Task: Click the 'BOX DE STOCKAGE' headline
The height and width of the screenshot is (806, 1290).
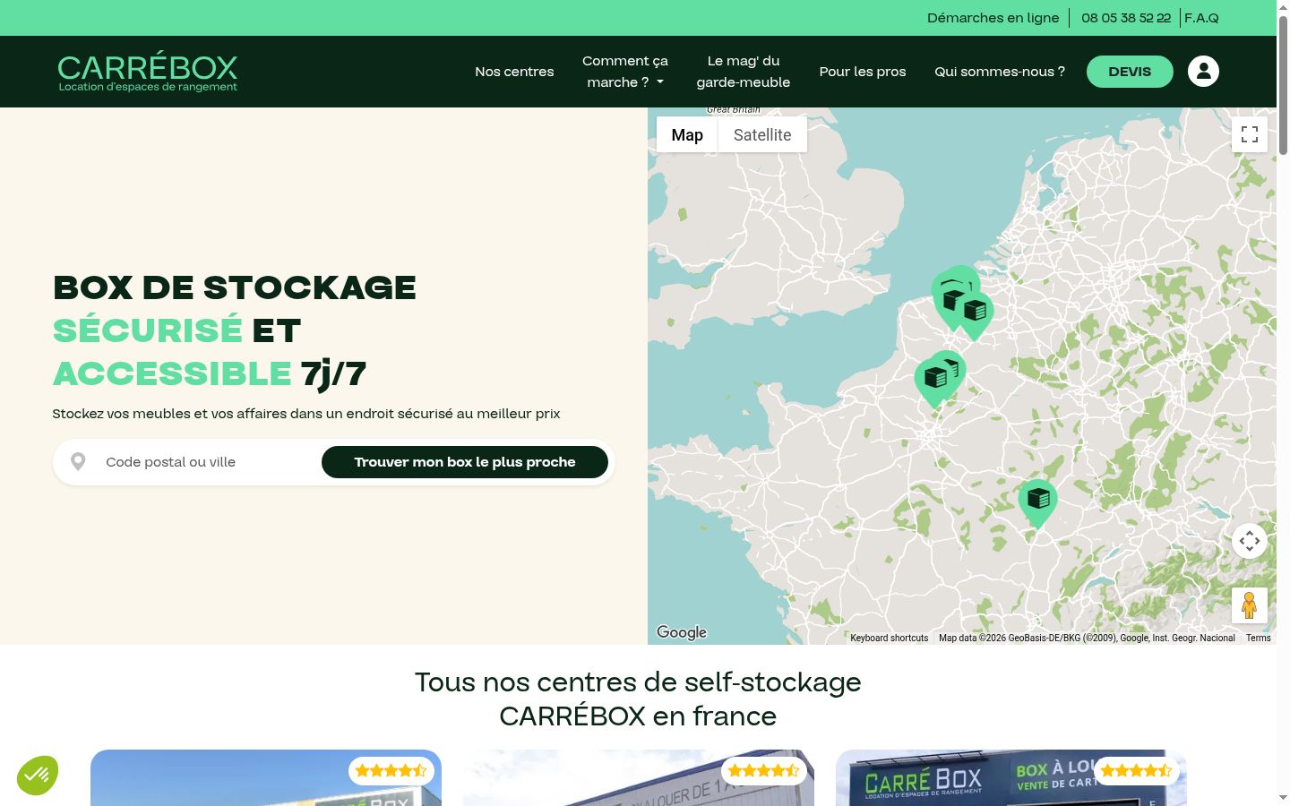Action: (x=235, y=287)
